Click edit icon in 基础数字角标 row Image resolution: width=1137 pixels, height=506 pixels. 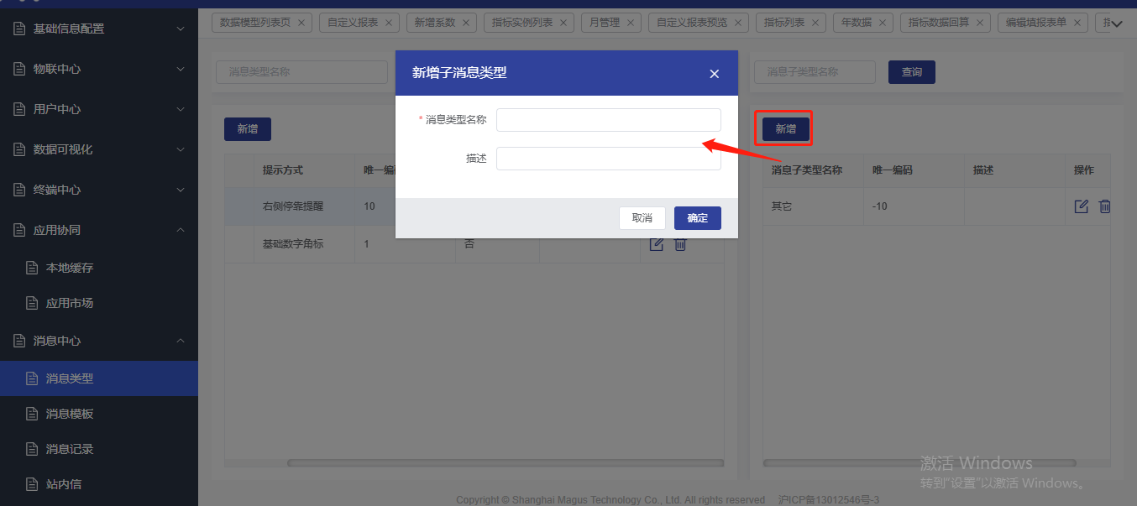(657, 244)
